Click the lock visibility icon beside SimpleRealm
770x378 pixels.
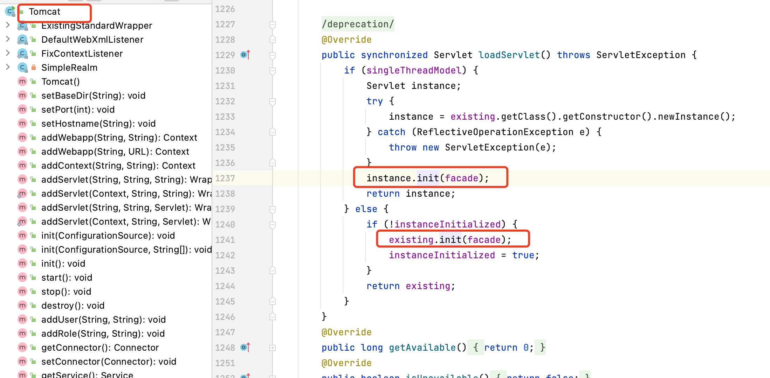coord(34,68)
